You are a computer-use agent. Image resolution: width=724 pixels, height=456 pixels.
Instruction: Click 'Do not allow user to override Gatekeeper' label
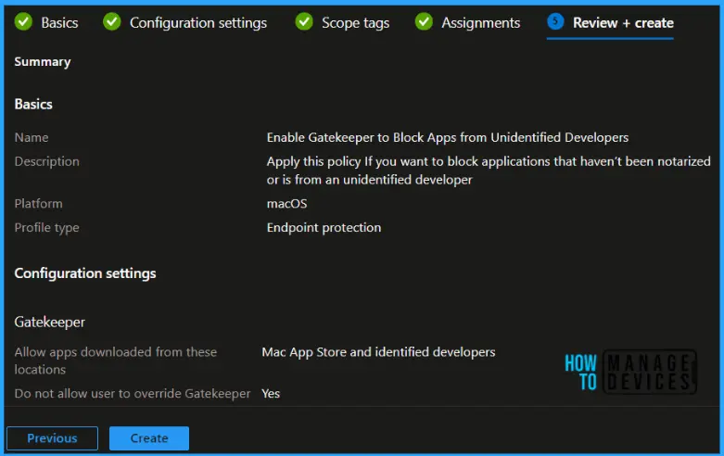pos(133,394)
